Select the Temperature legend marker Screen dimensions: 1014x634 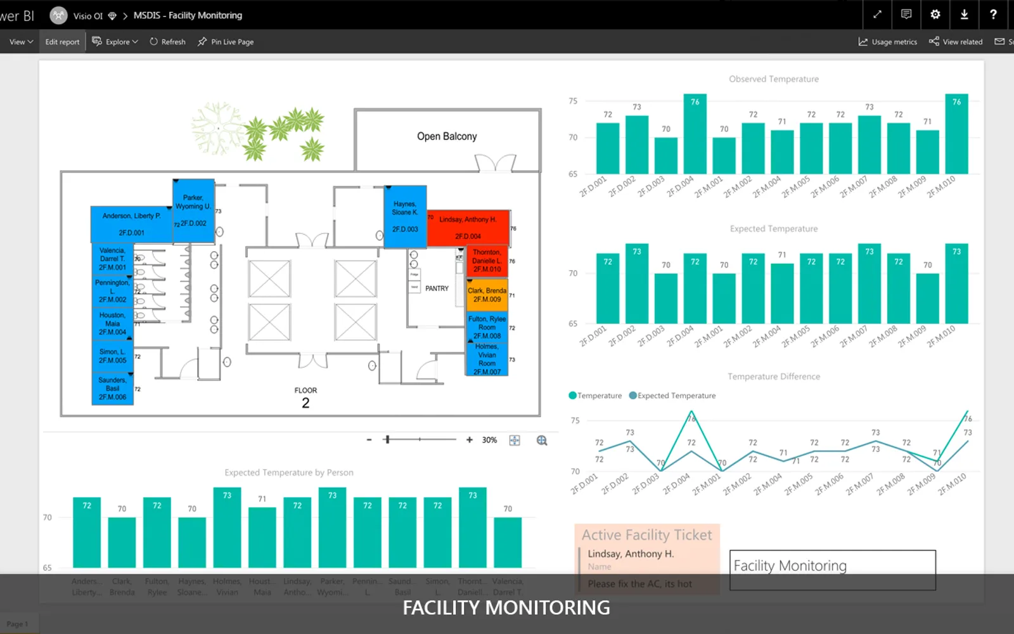pyautogui.click(x=573, y=396)
